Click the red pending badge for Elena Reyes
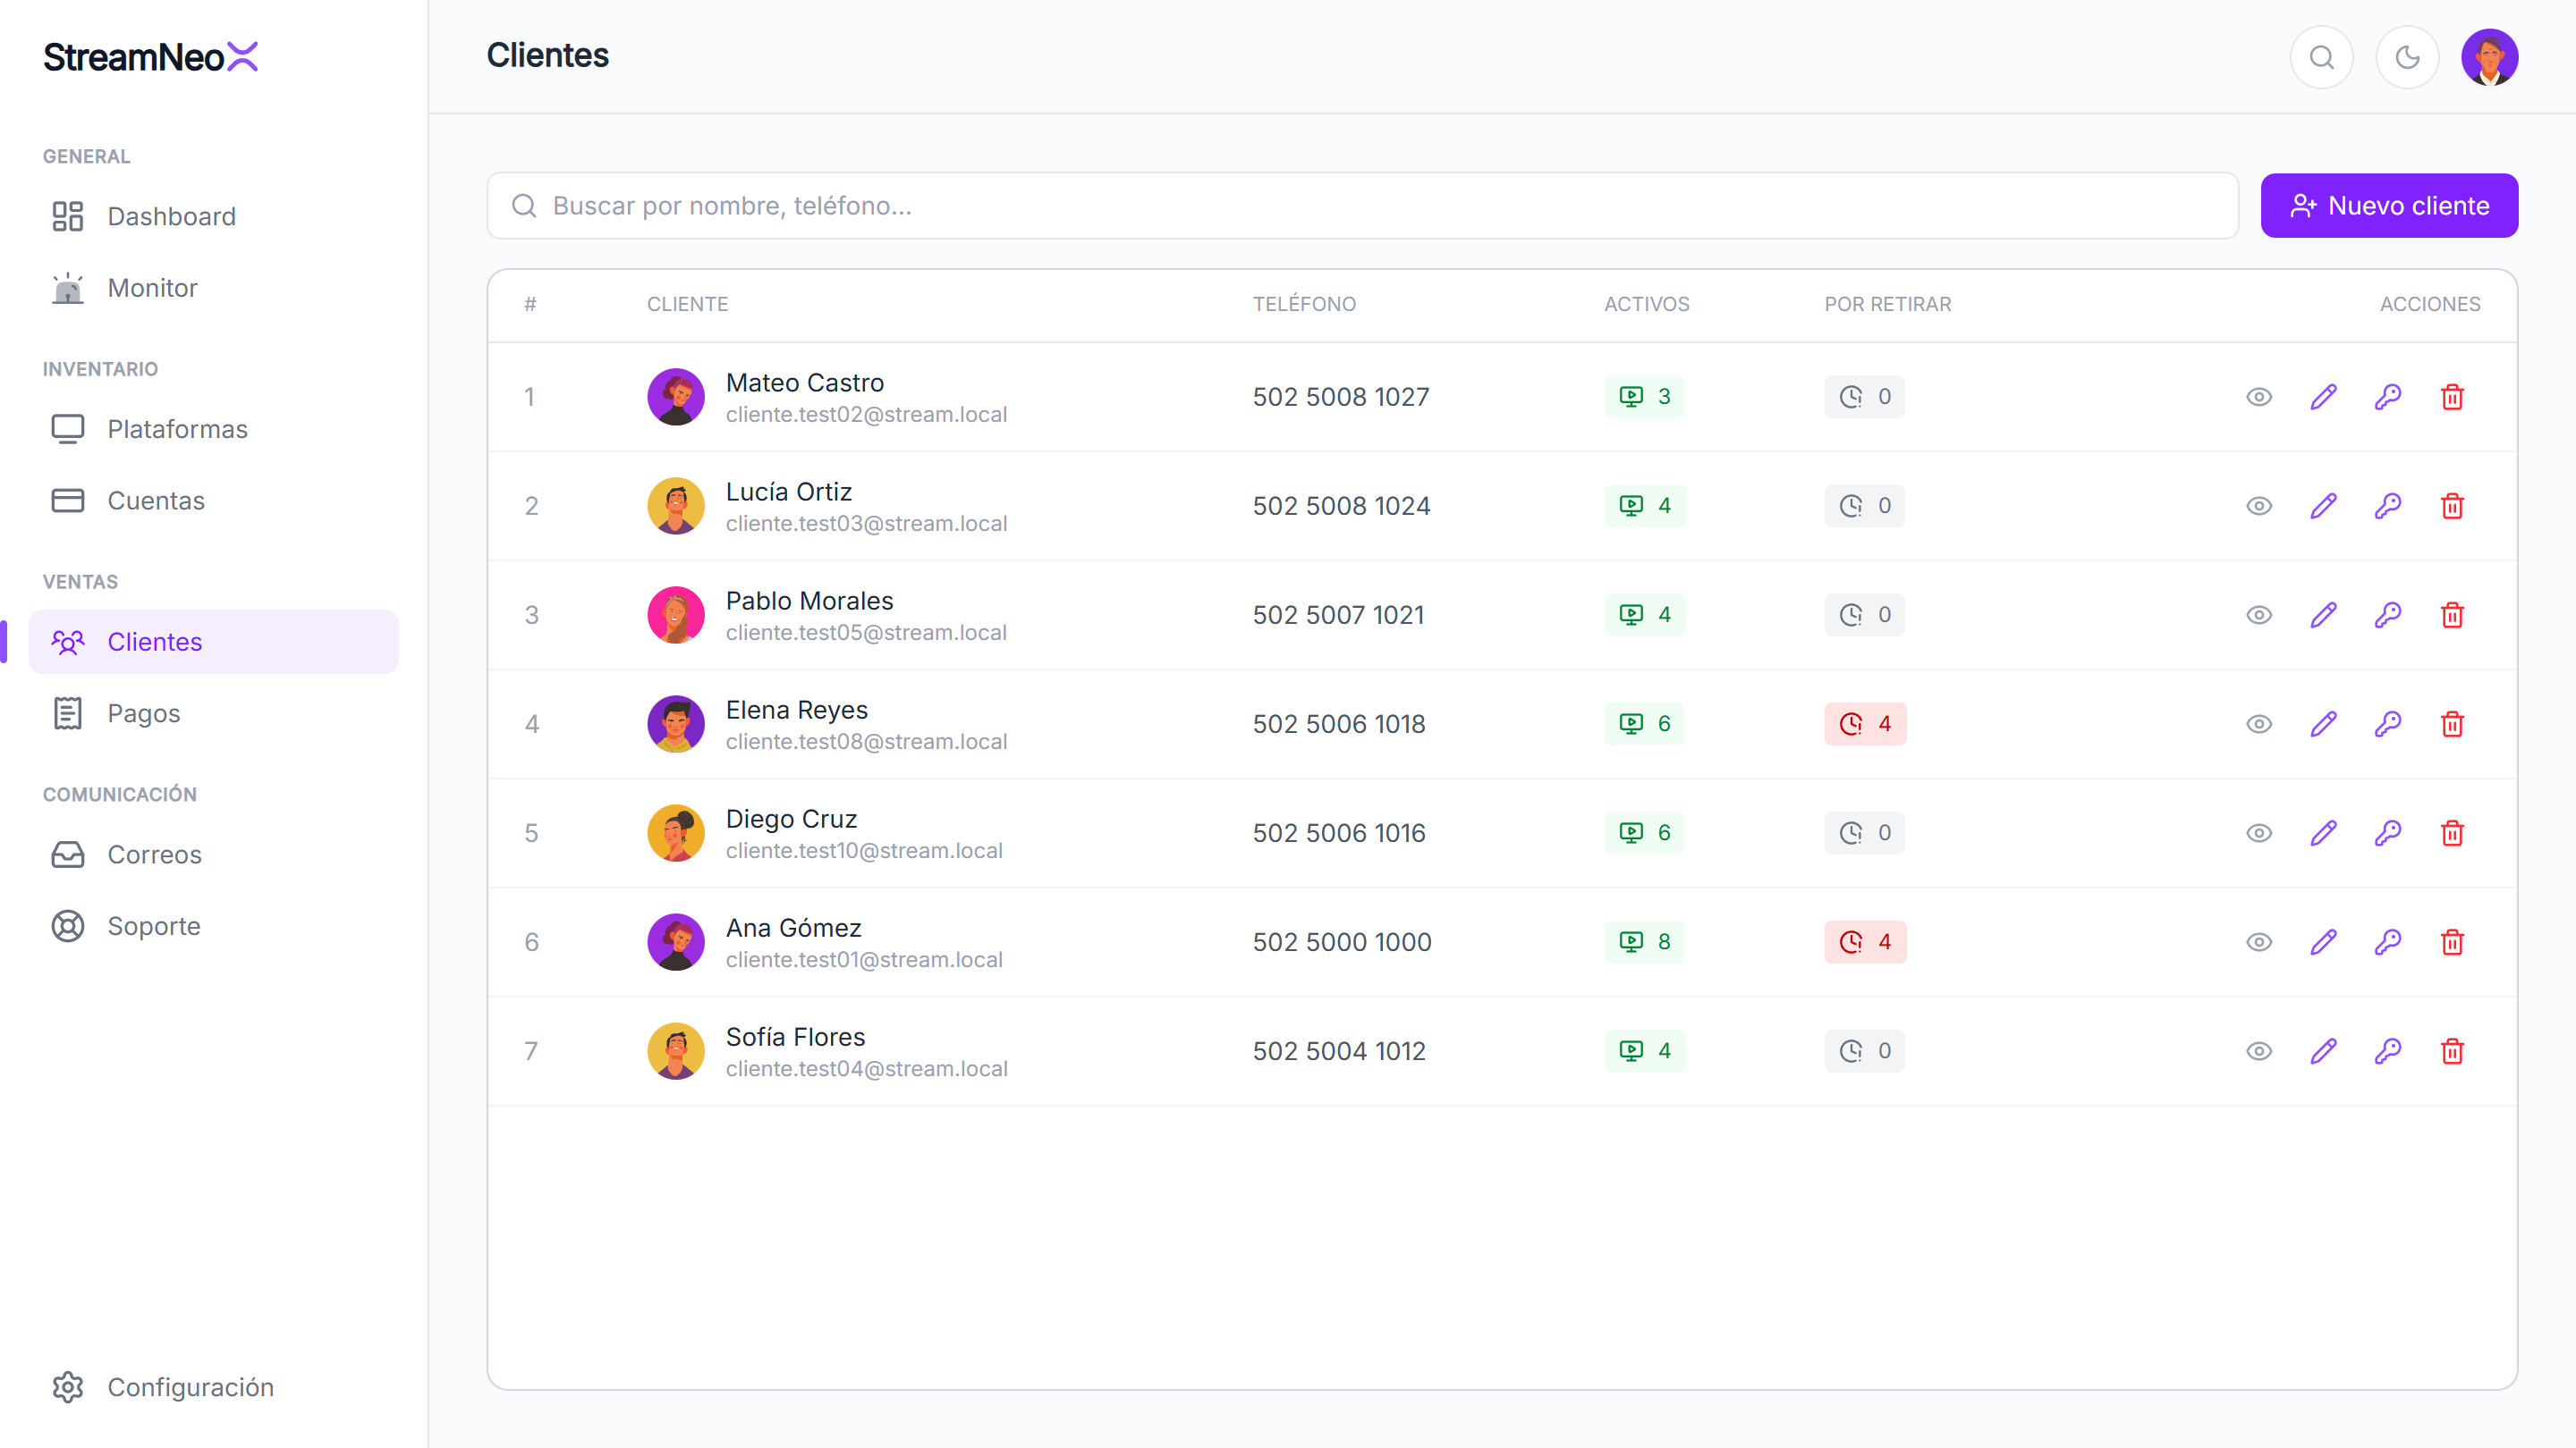 tap(1865, 723)
